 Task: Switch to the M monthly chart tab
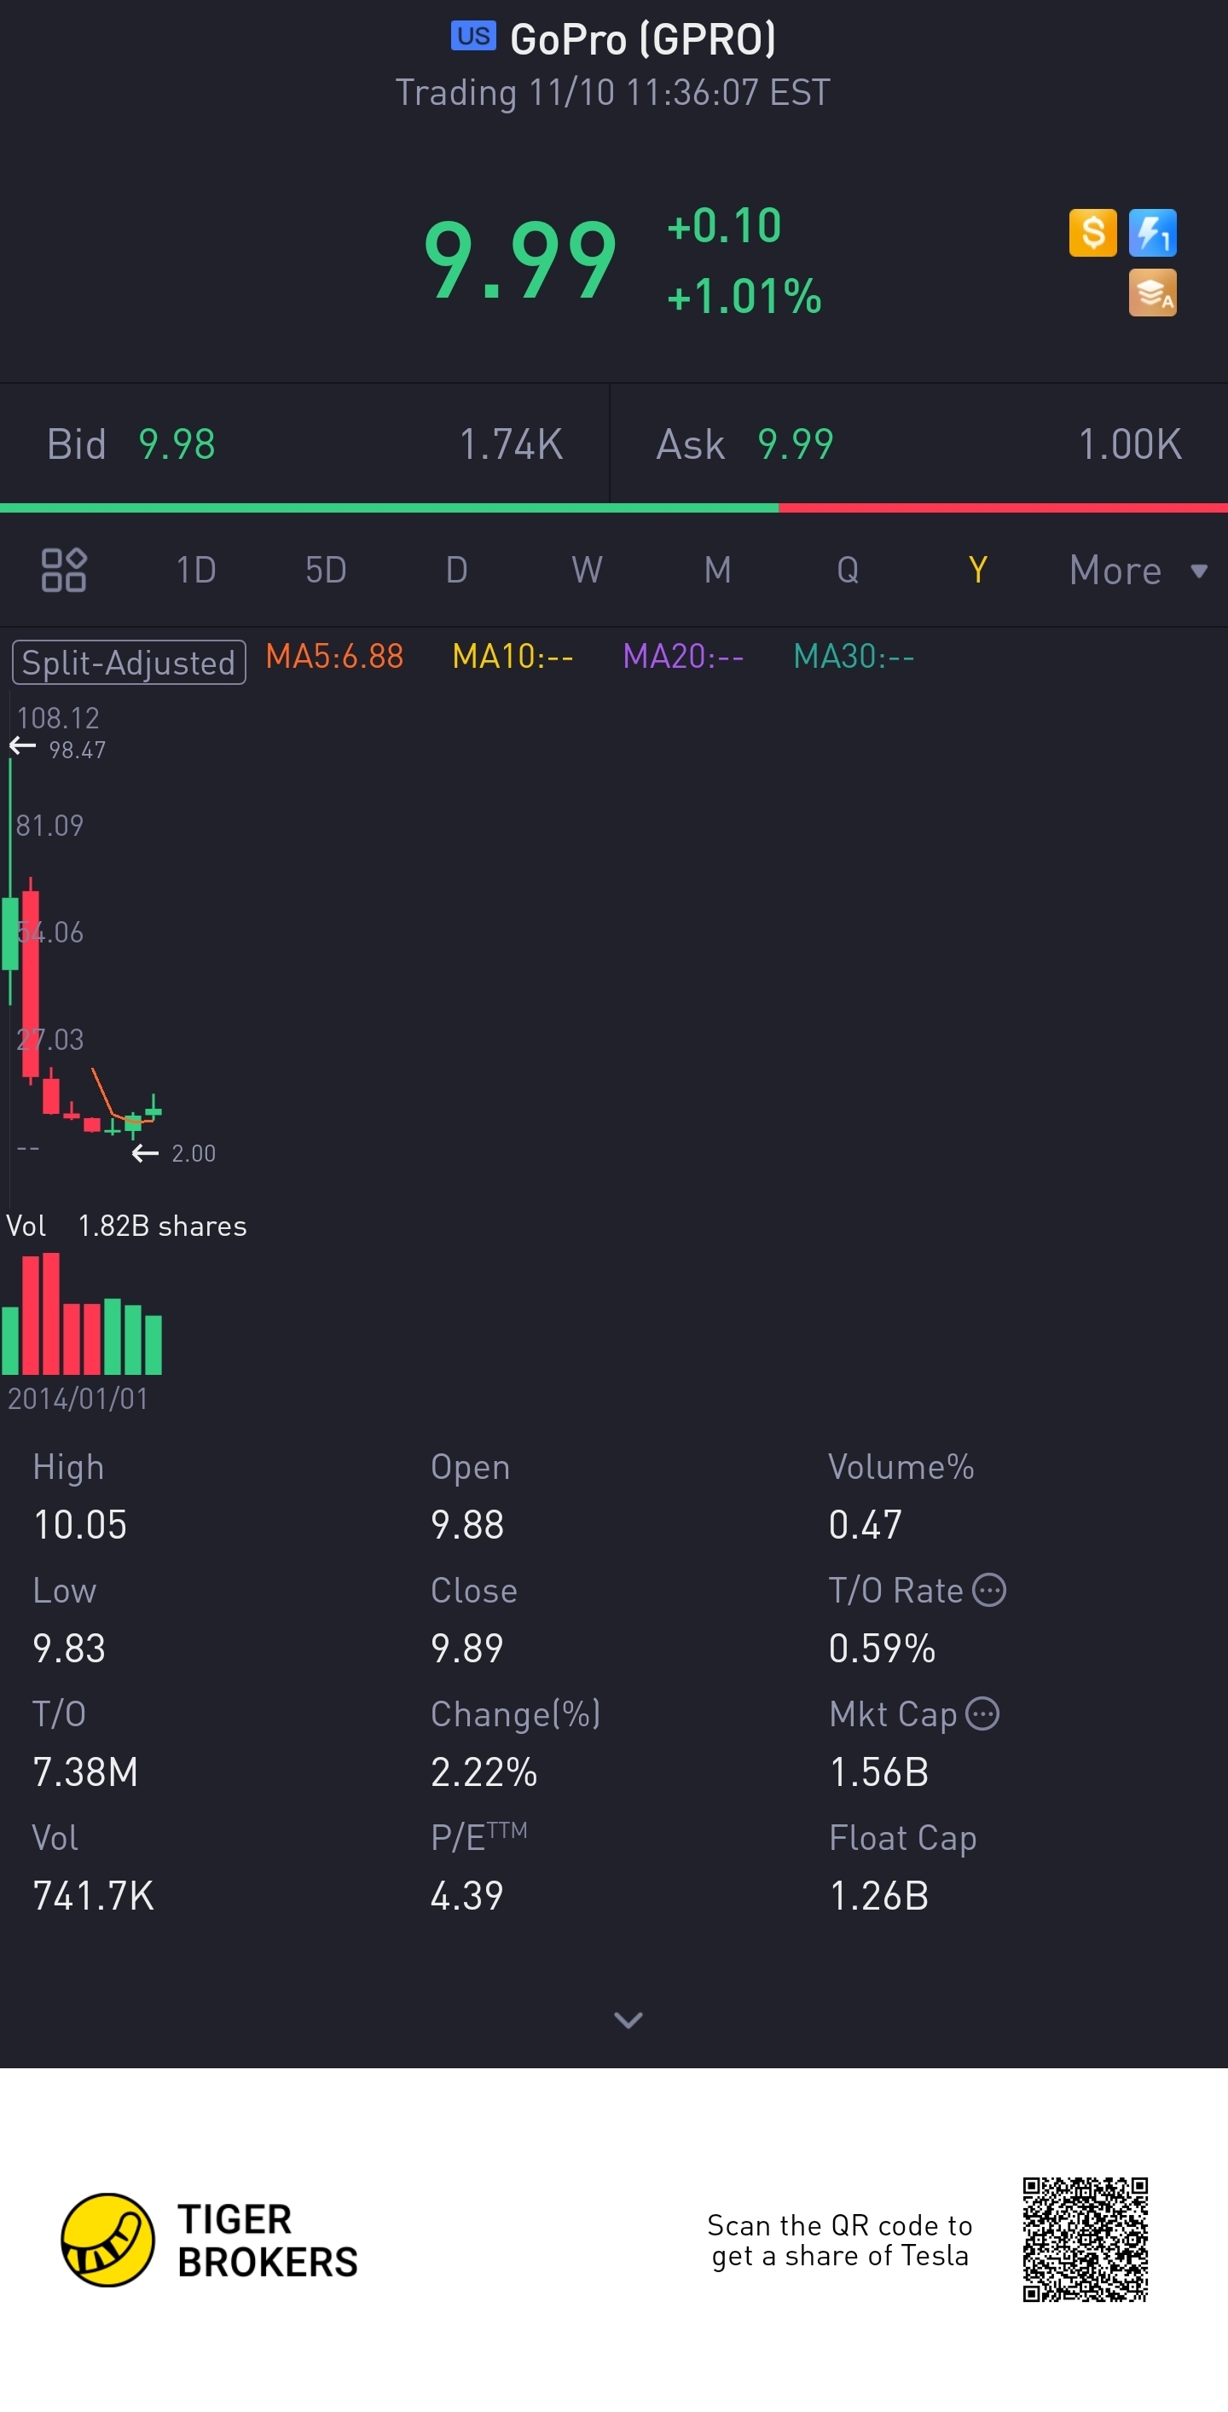(x=717, y=569)
